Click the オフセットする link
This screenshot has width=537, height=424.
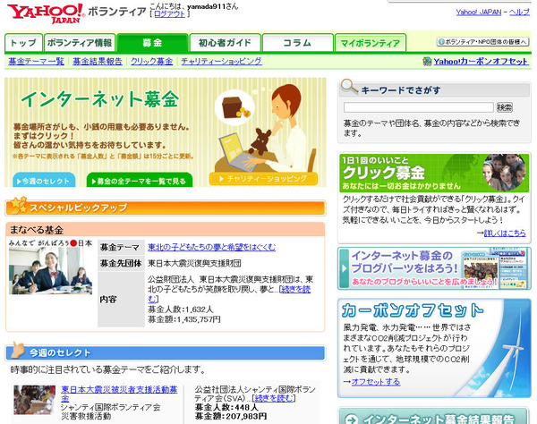376,382
